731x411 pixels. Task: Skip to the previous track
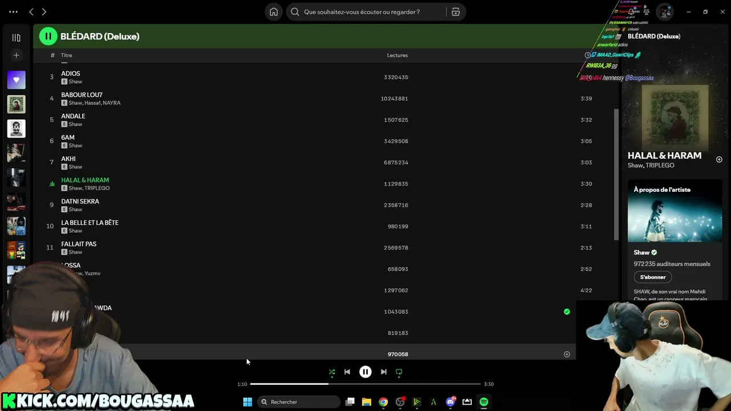tap(347, 372)
